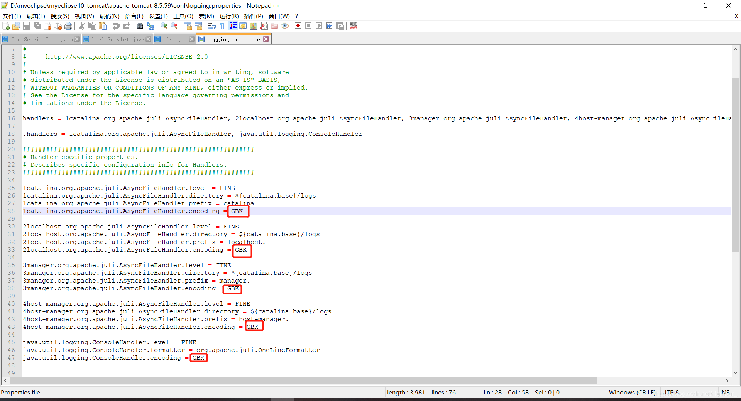Run the ABC spell check icon
Screen dimensions: 741x401
tap(354, 26)
